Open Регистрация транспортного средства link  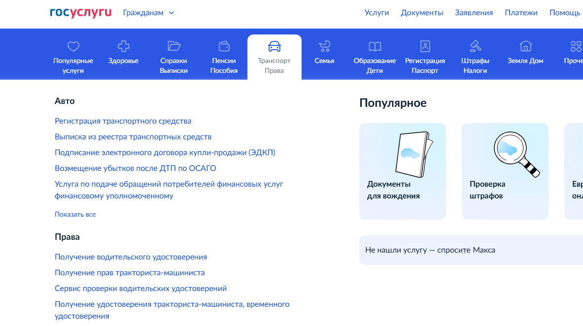click(123, 121)
